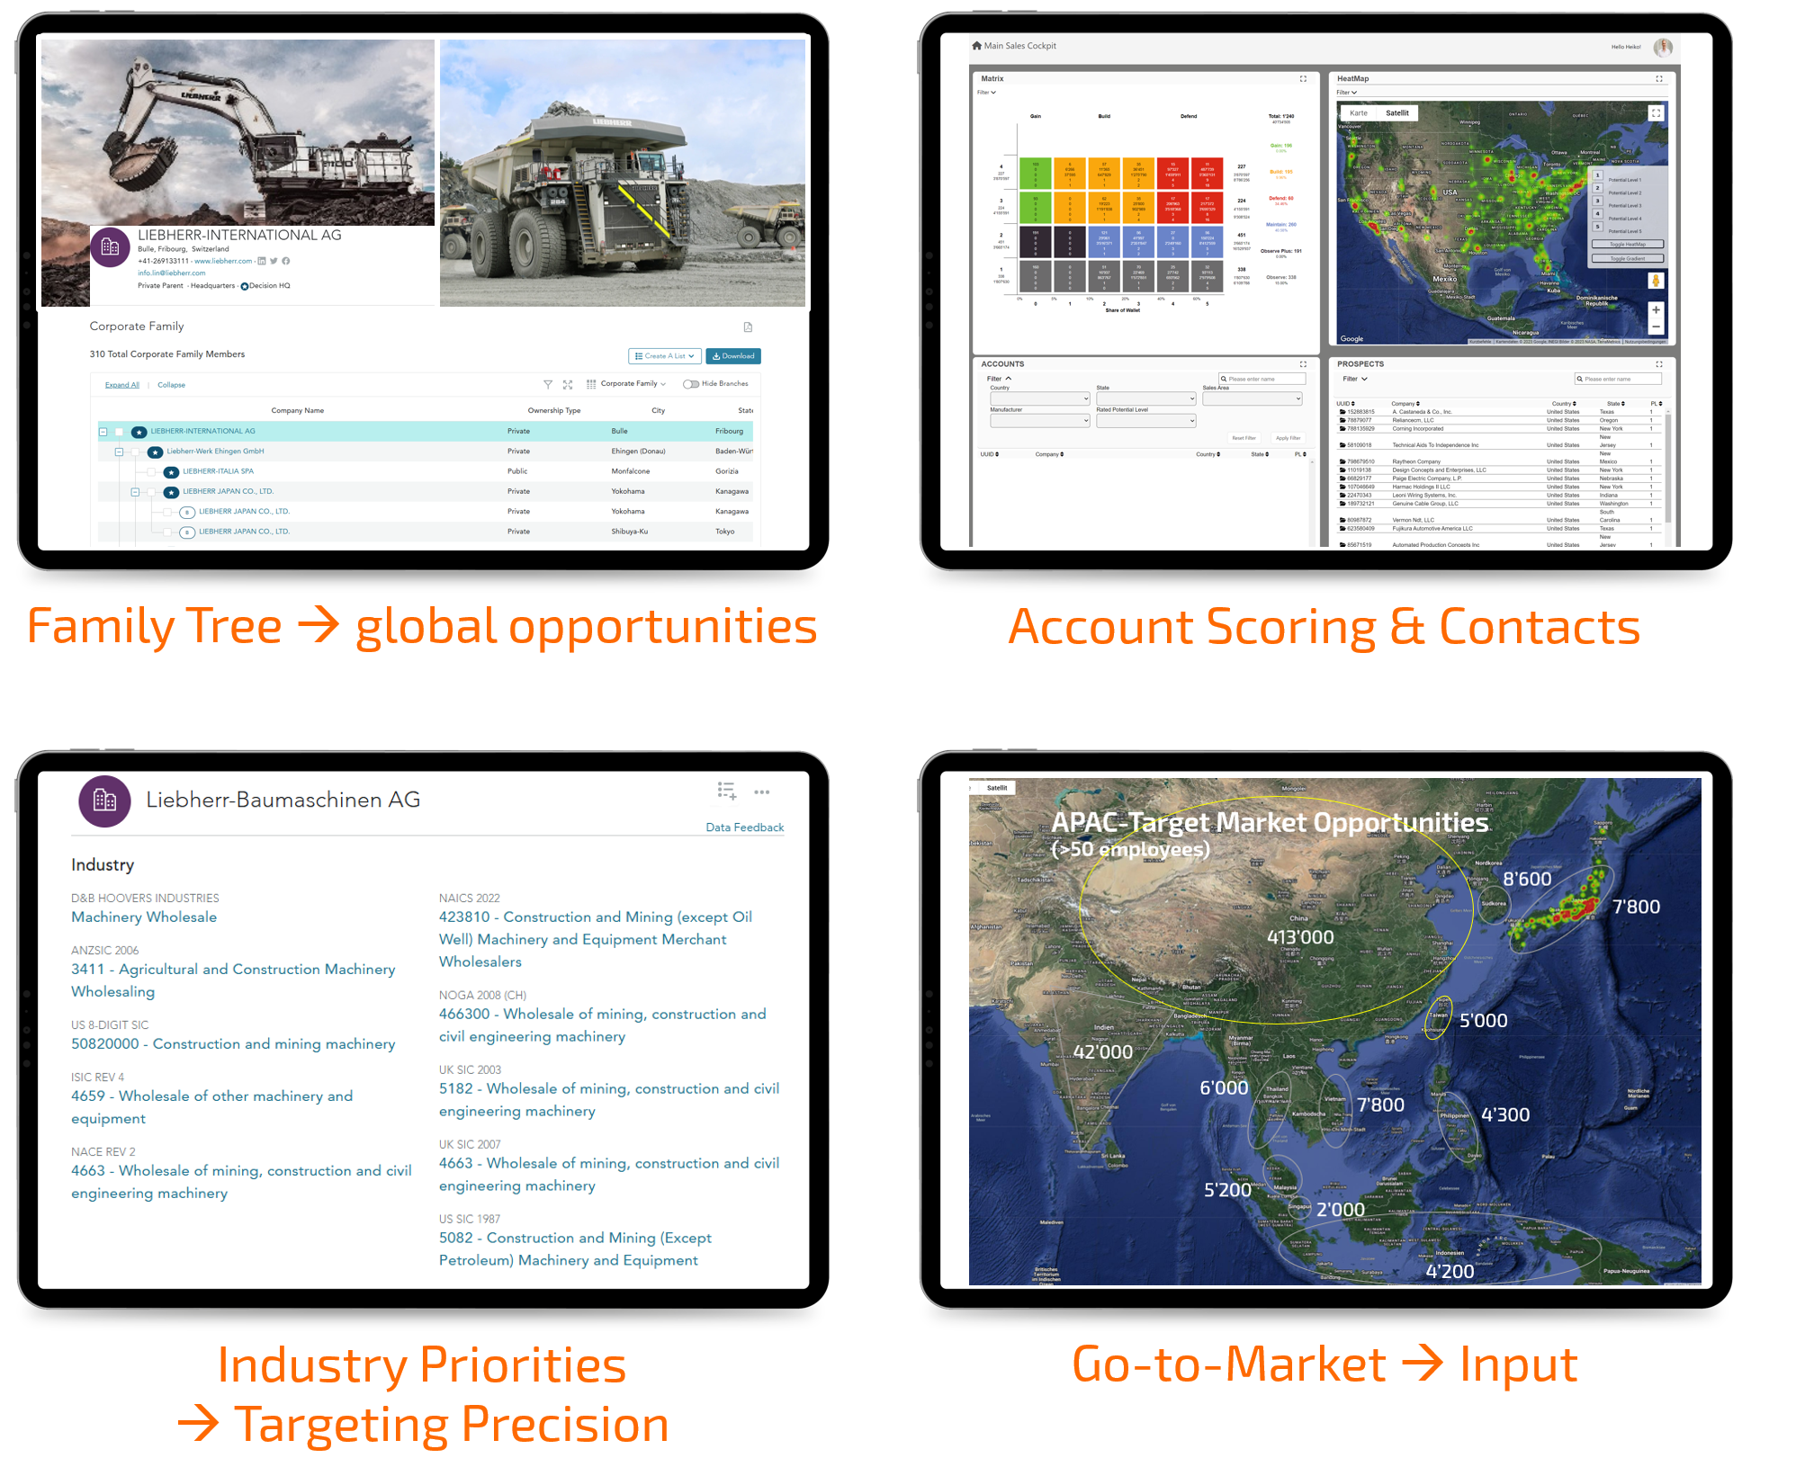Open the Rated Potential Level dropdown
Image resolution: width=1796 pixels, height=1458 pixels.
(1145, 420)
